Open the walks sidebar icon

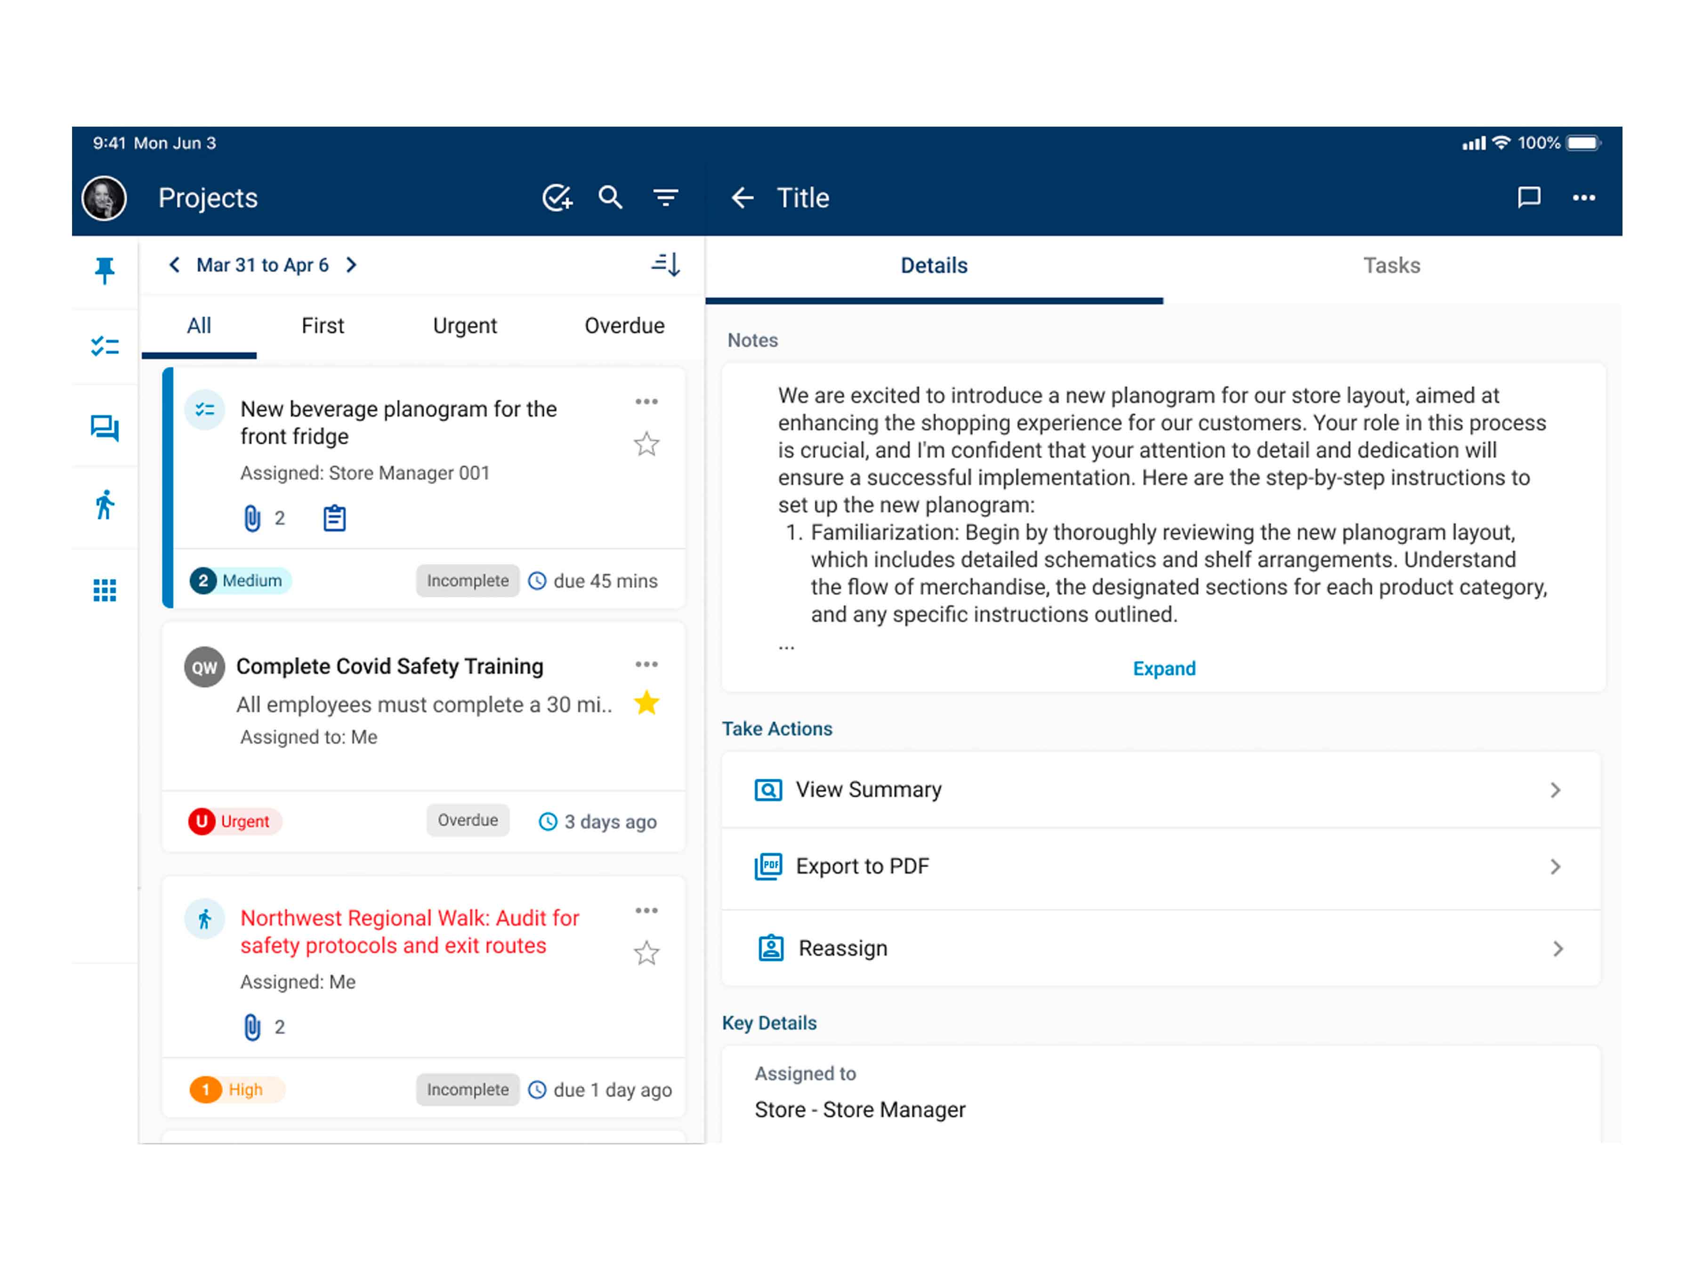pos(105,505)
